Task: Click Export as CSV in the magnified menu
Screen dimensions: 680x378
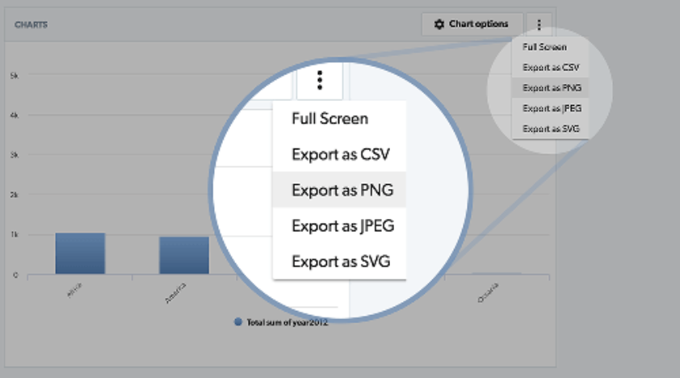Action: coord(342,154)
